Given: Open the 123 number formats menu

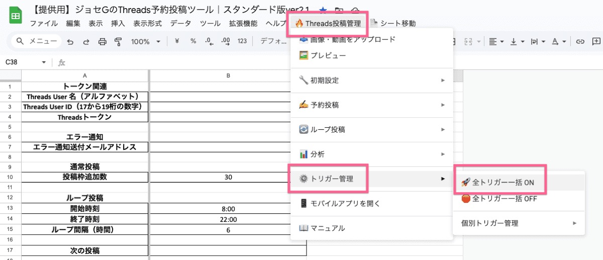Looking at the screenshot, I should coord(242,42).
